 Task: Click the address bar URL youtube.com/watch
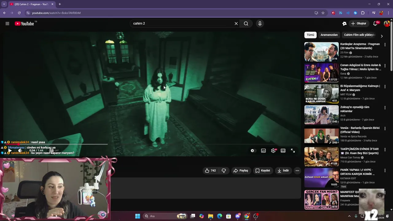tap(56, 13)
